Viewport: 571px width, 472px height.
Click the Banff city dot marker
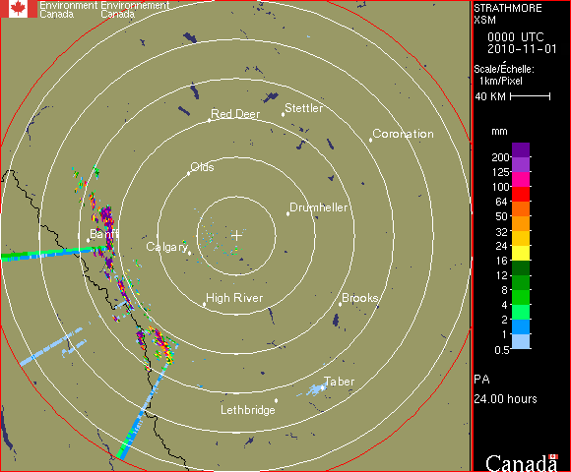click(x=89, y=240)
